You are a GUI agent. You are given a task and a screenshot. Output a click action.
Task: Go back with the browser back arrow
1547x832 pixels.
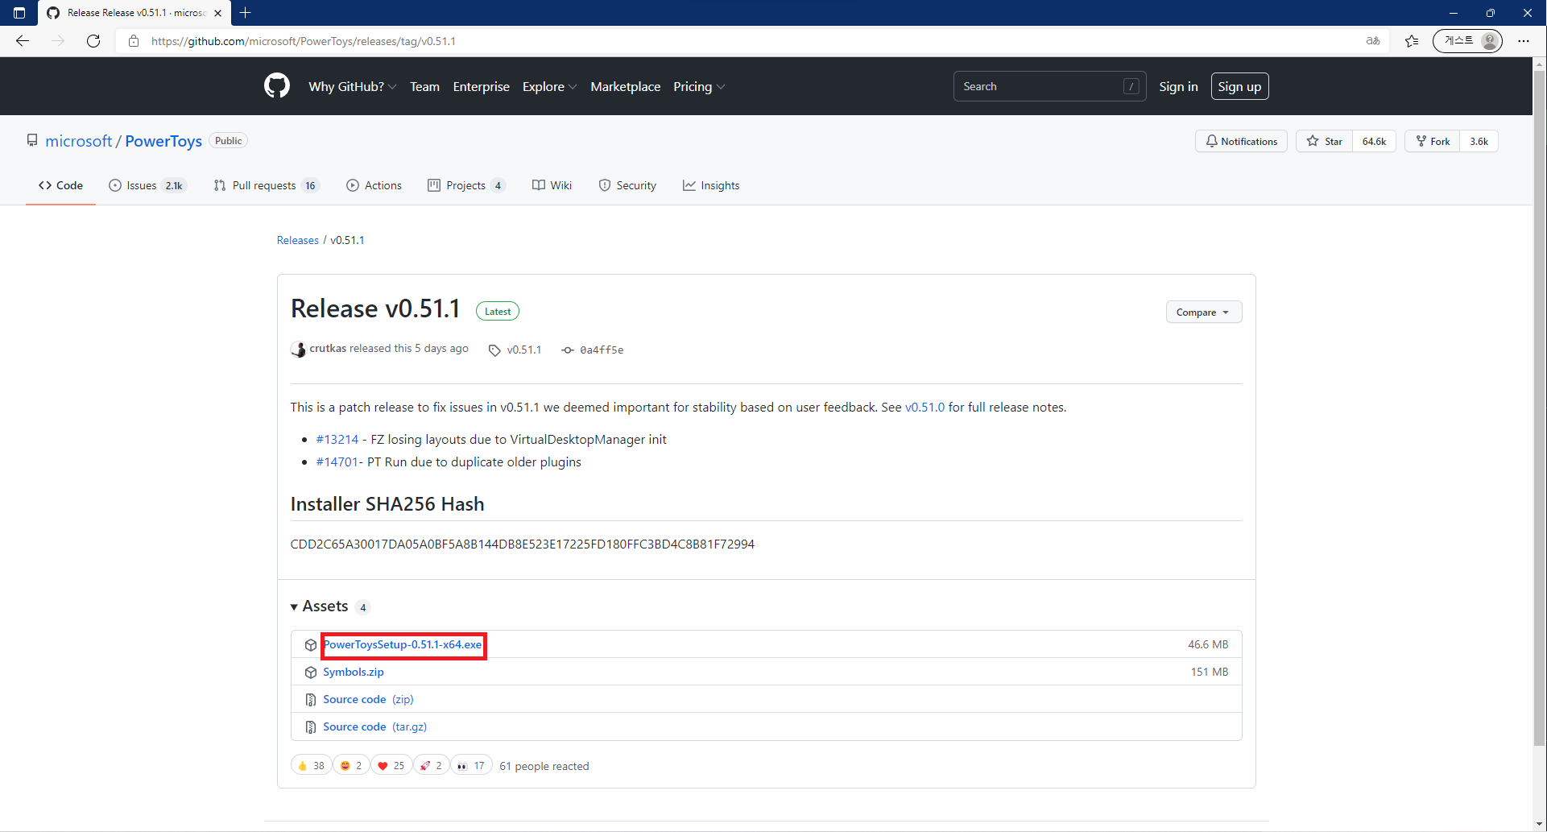tap(23, 41)
